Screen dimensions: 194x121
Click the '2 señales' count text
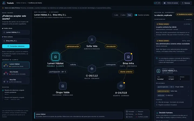[188, 20]
